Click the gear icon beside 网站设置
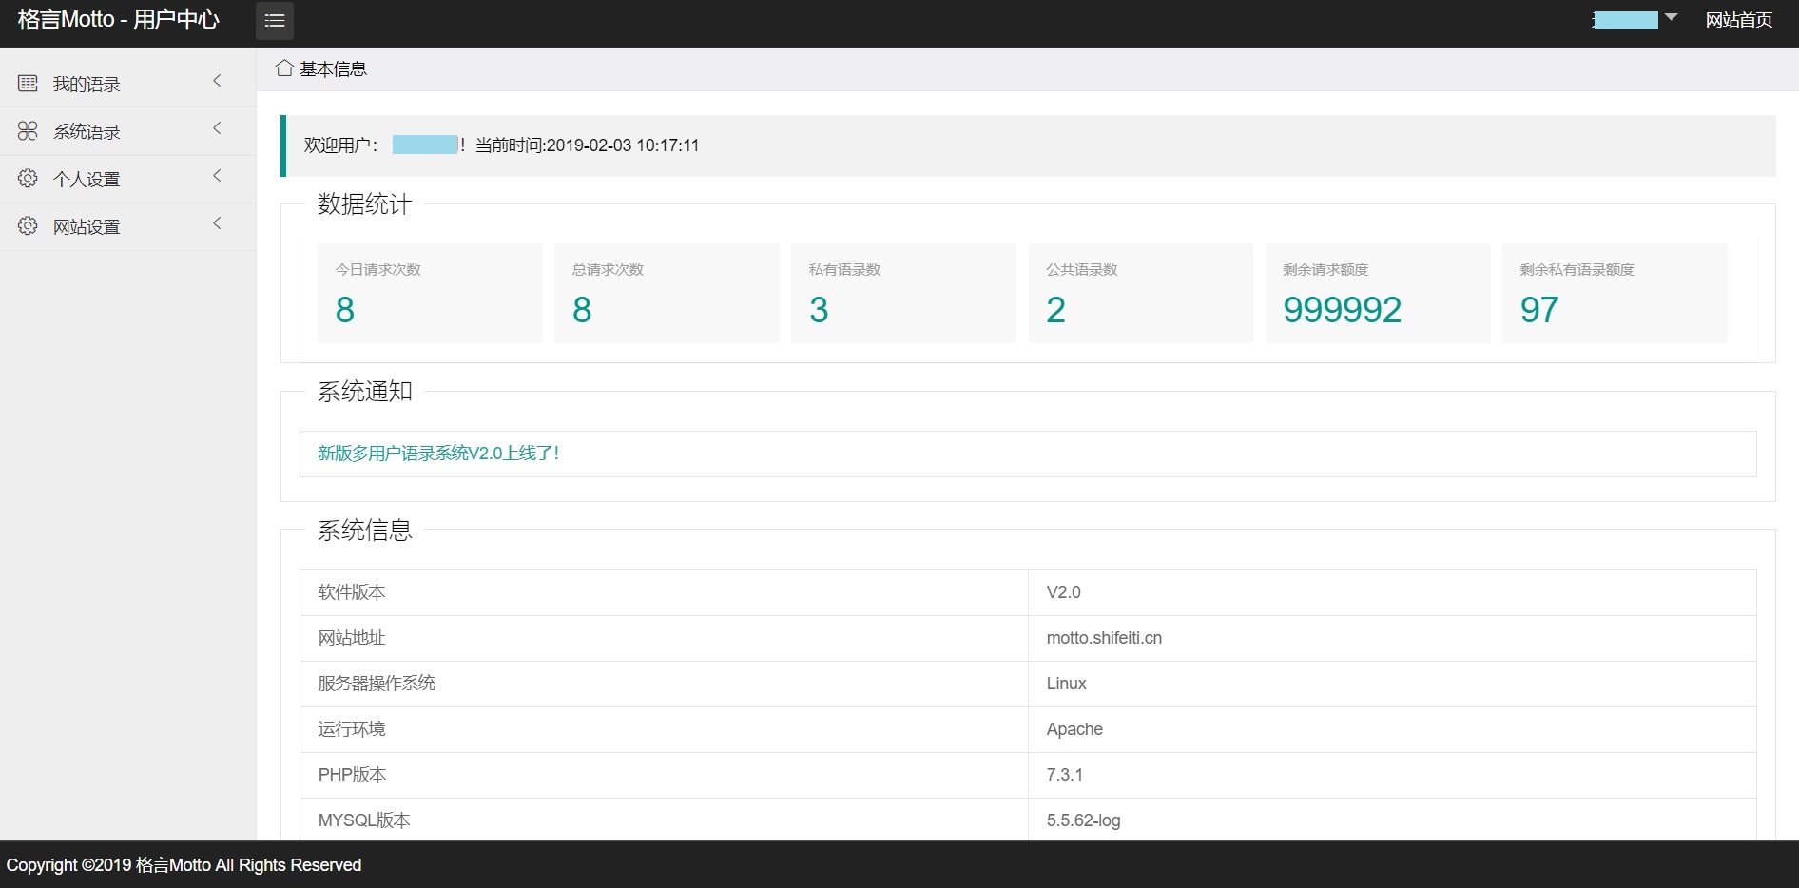 (28, 226)
